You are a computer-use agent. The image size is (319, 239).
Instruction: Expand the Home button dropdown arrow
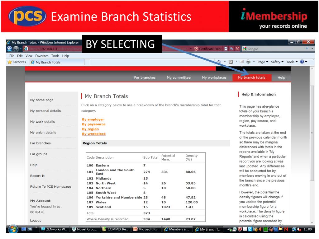point(225,62)
